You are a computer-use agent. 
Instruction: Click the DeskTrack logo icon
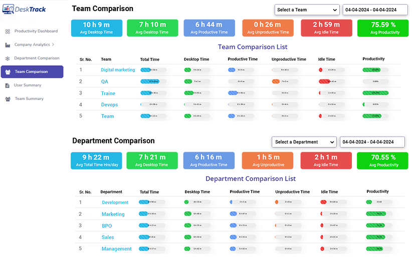(x=9, y=10)
